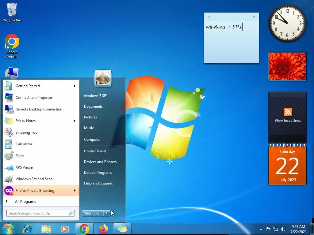The image size is (314, 235).
Task: Open the Recycle Bin desktop icon
Action: [12, 12]
